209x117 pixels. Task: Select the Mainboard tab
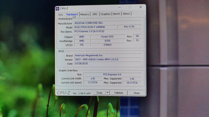pyautogui.click(x=72, y=14)
